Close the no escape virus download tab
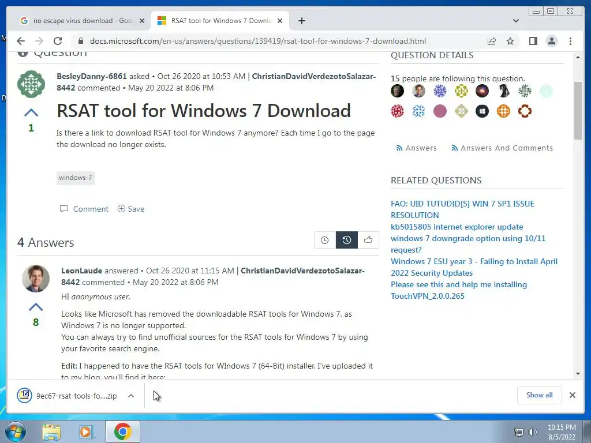 (x=142, y=21)
